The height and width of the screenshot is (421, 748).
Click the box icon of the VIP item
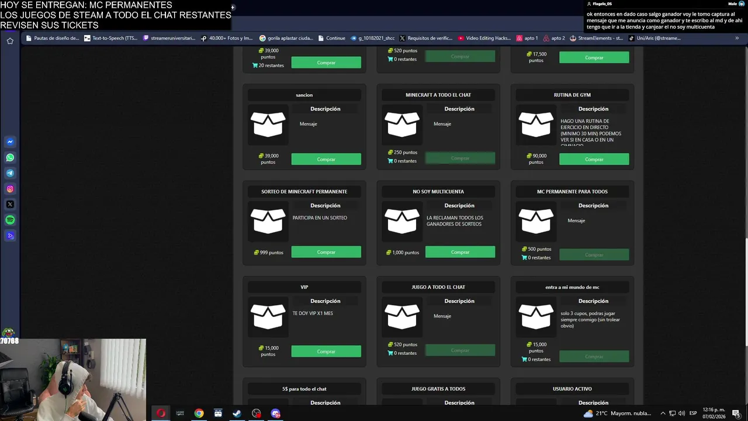[268, 317]
